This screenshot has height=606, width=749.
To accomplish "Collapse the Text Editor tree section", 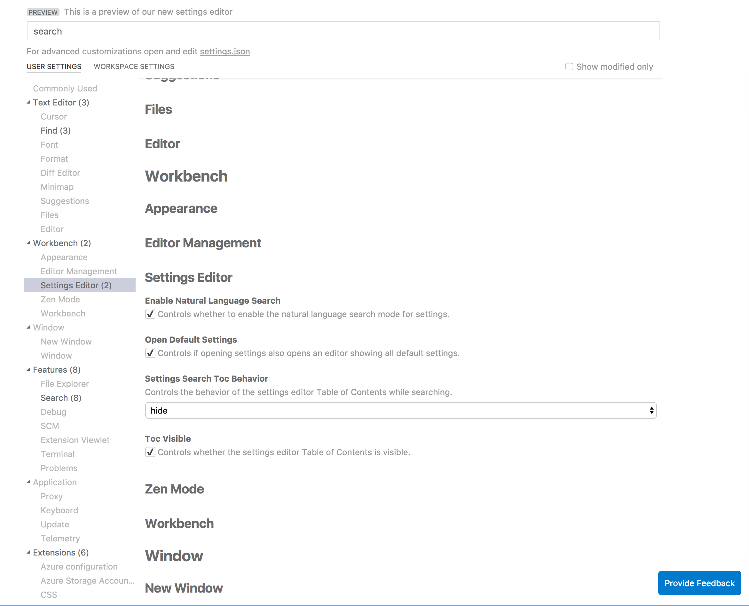I will (29, 102).
